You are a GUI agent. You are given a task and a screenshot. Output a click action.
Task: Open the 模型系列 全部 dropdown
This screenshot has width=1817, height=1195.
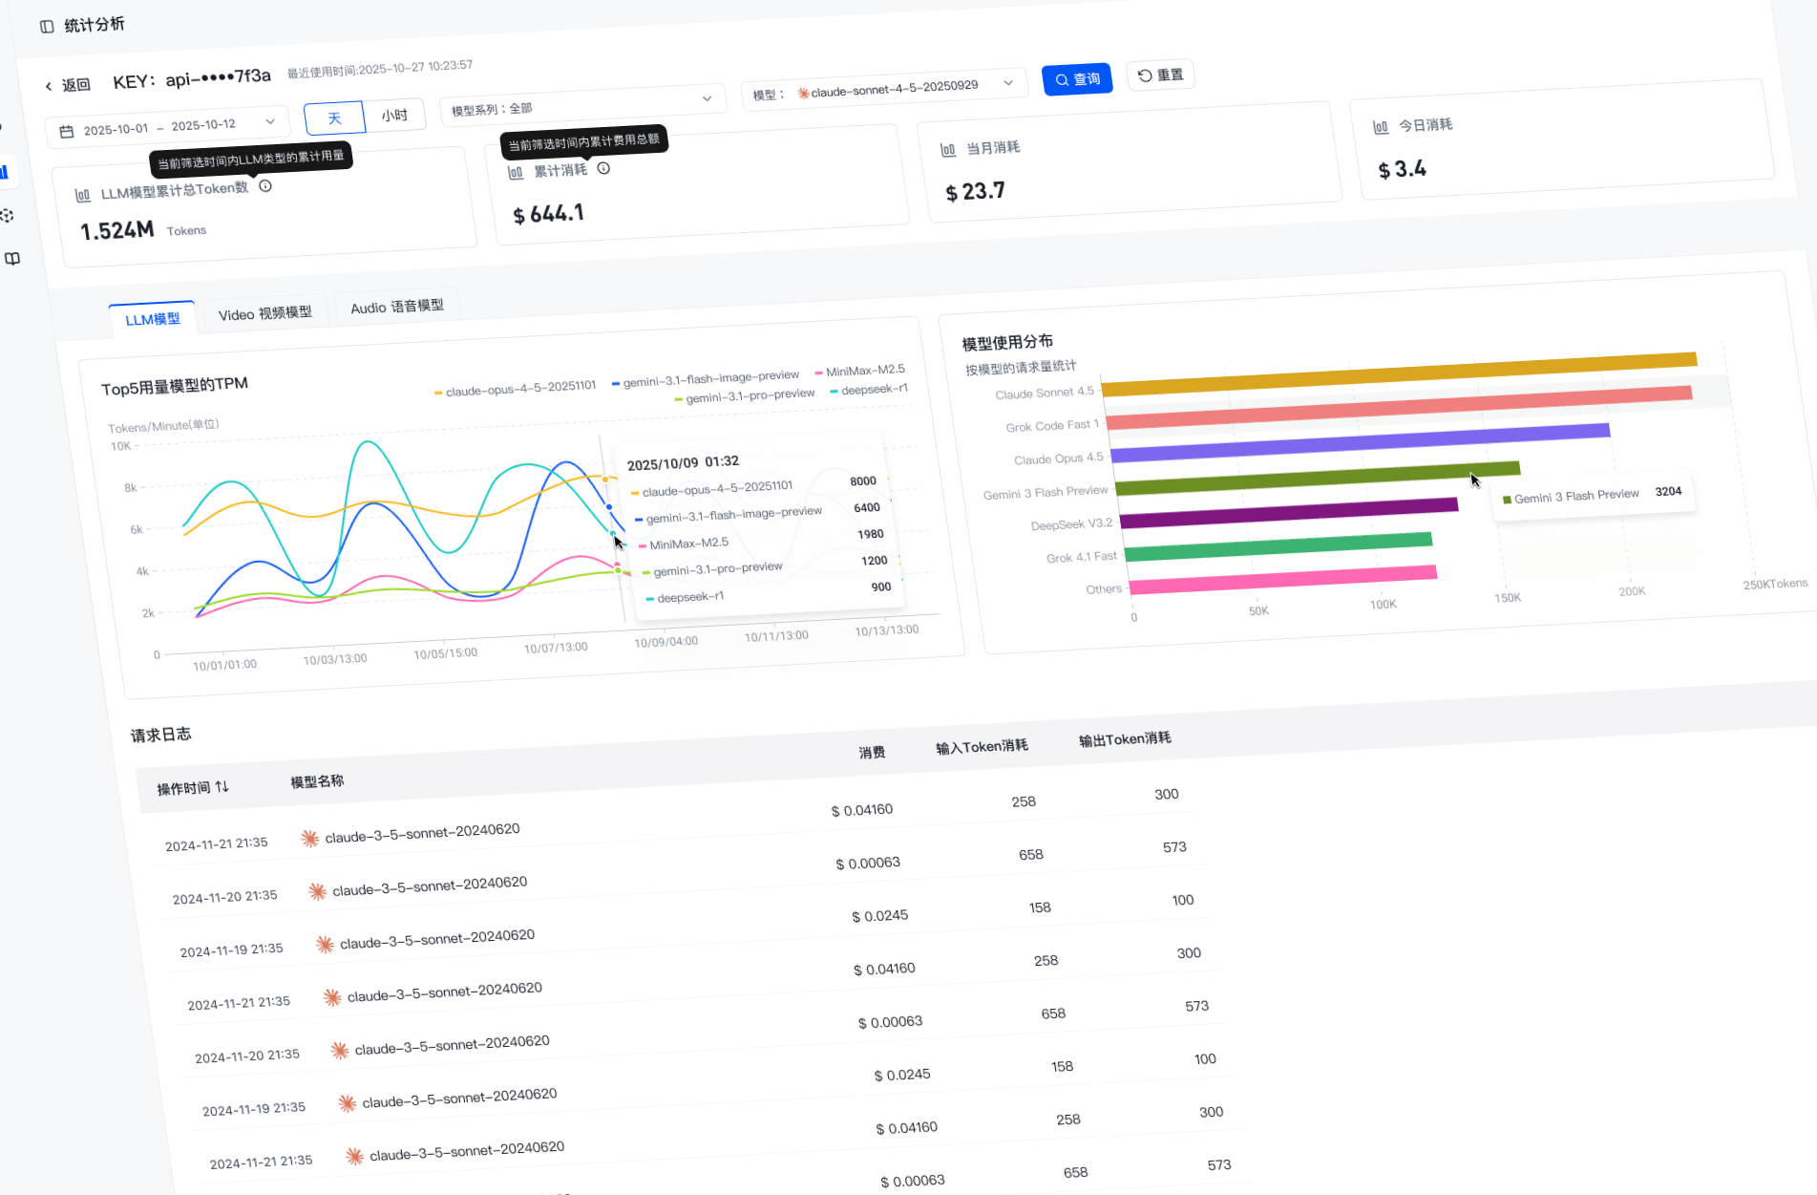pyautogui.click(x=582, y=103)
